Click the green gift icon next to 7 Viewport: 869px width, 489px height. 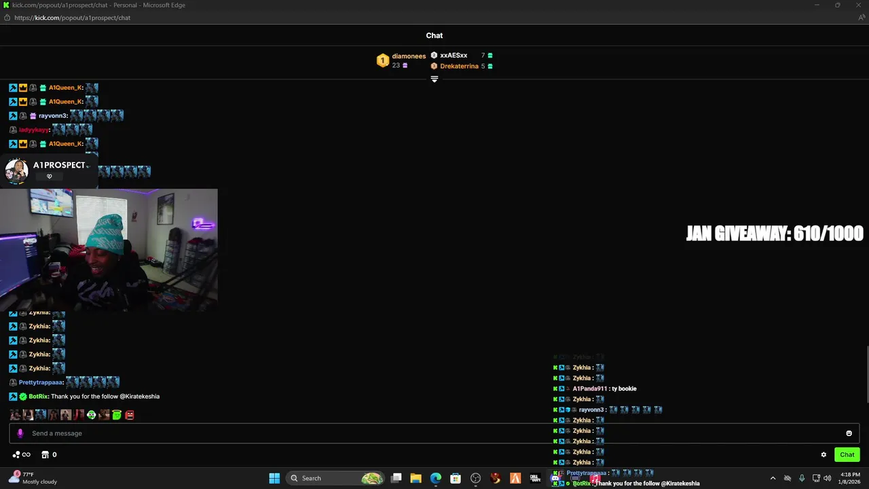[490, 56]
